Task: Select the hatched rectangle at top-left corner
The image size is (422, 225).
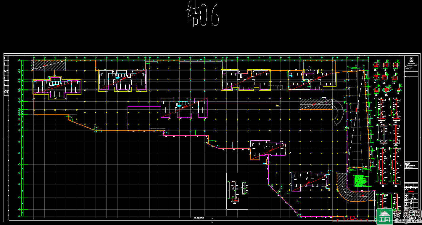Action: (x=49, y=65)
